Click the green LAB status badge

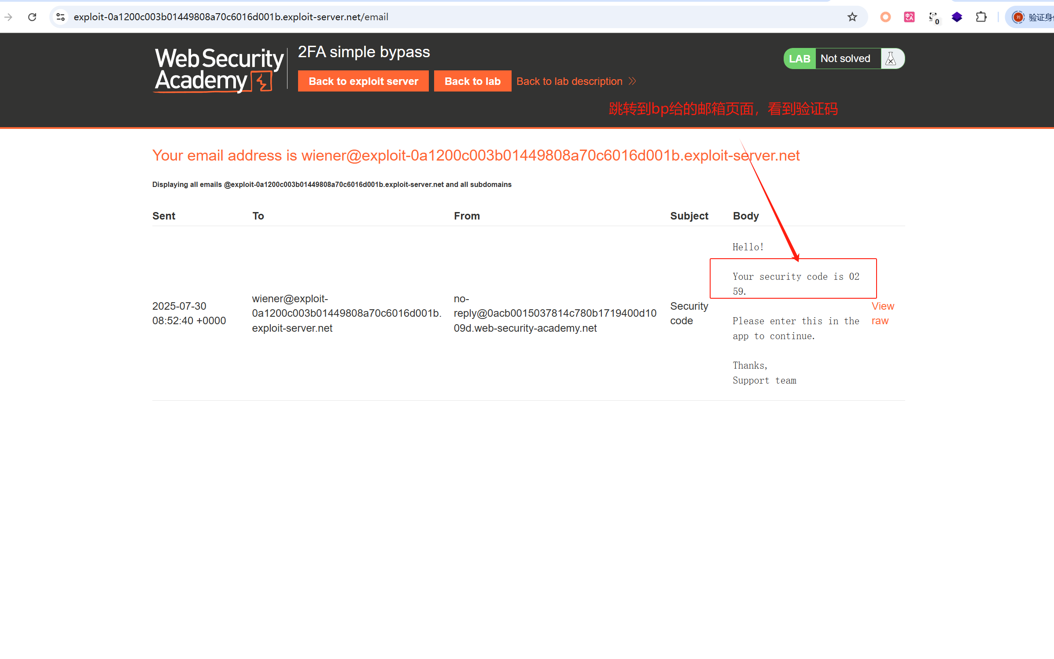point(800,59)
